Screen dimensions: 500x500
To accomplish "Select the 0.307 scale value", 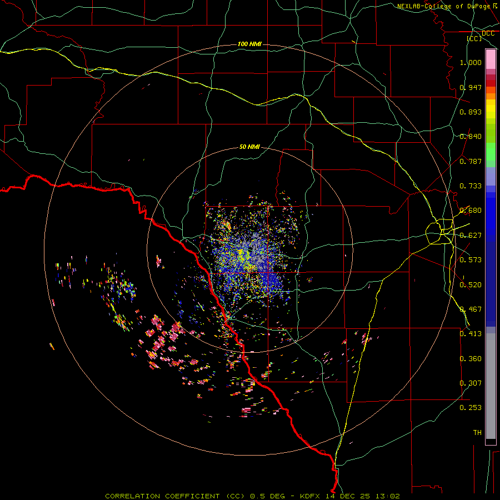I will click(x=471, y=383).
